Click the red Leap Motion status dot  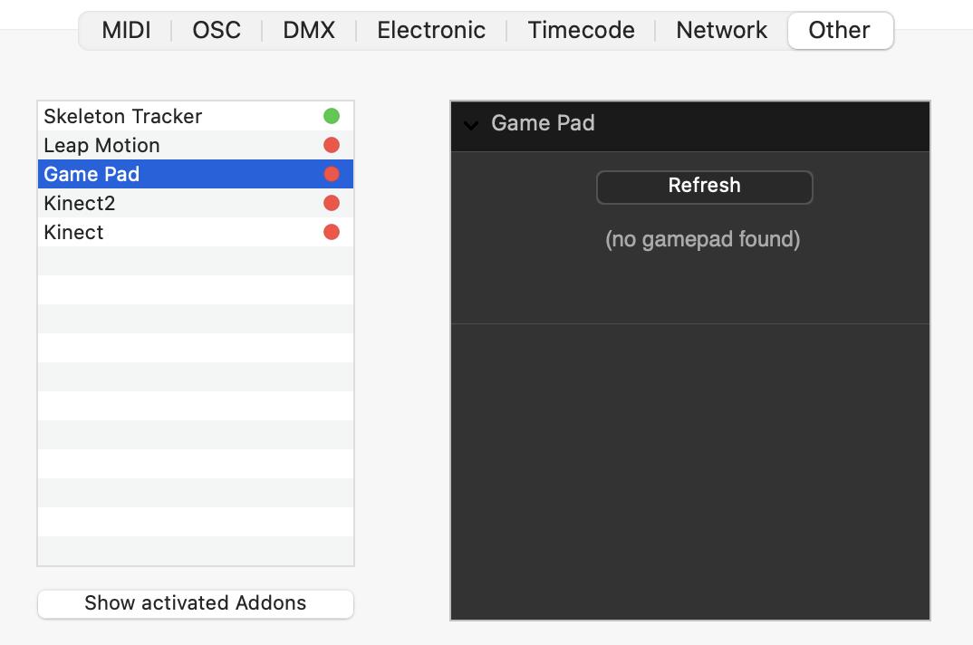(332, 145)
